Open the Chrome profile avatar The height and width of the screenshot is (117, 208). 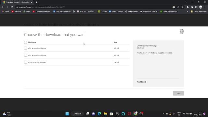point(201,7)
